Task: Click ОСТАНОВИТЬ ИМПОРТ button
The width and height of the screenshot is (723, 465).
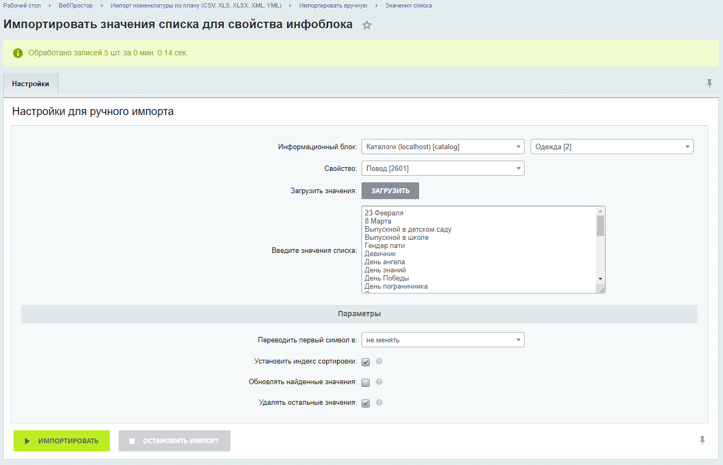Action: click(x=174, y=441)
